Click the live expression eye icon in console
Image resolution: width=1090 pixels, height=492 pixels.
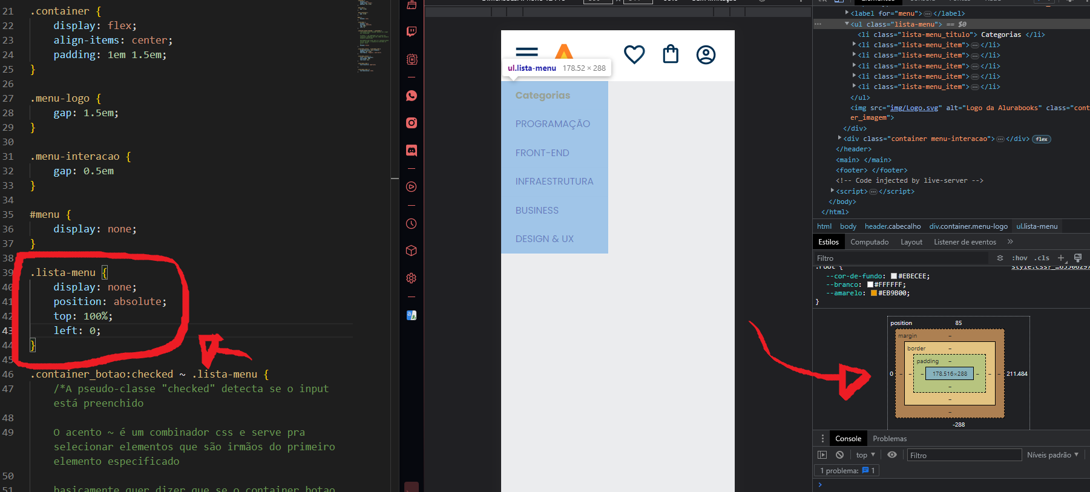point(892,455)
